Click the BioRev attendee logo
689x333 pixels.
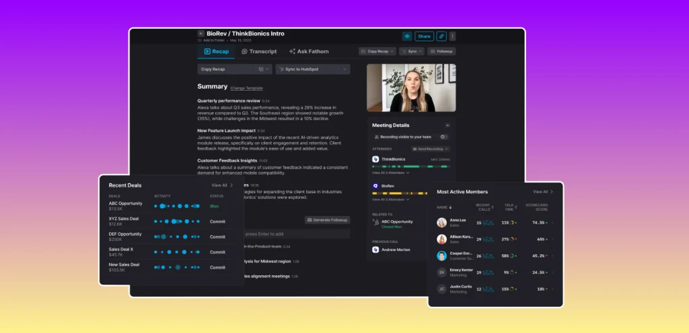point(375,186)
